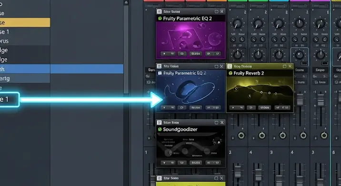The height and width of the screenshot is (186, 341).
Task: Click the right large knob in Soundgoodizer
Action: (207, 151)
